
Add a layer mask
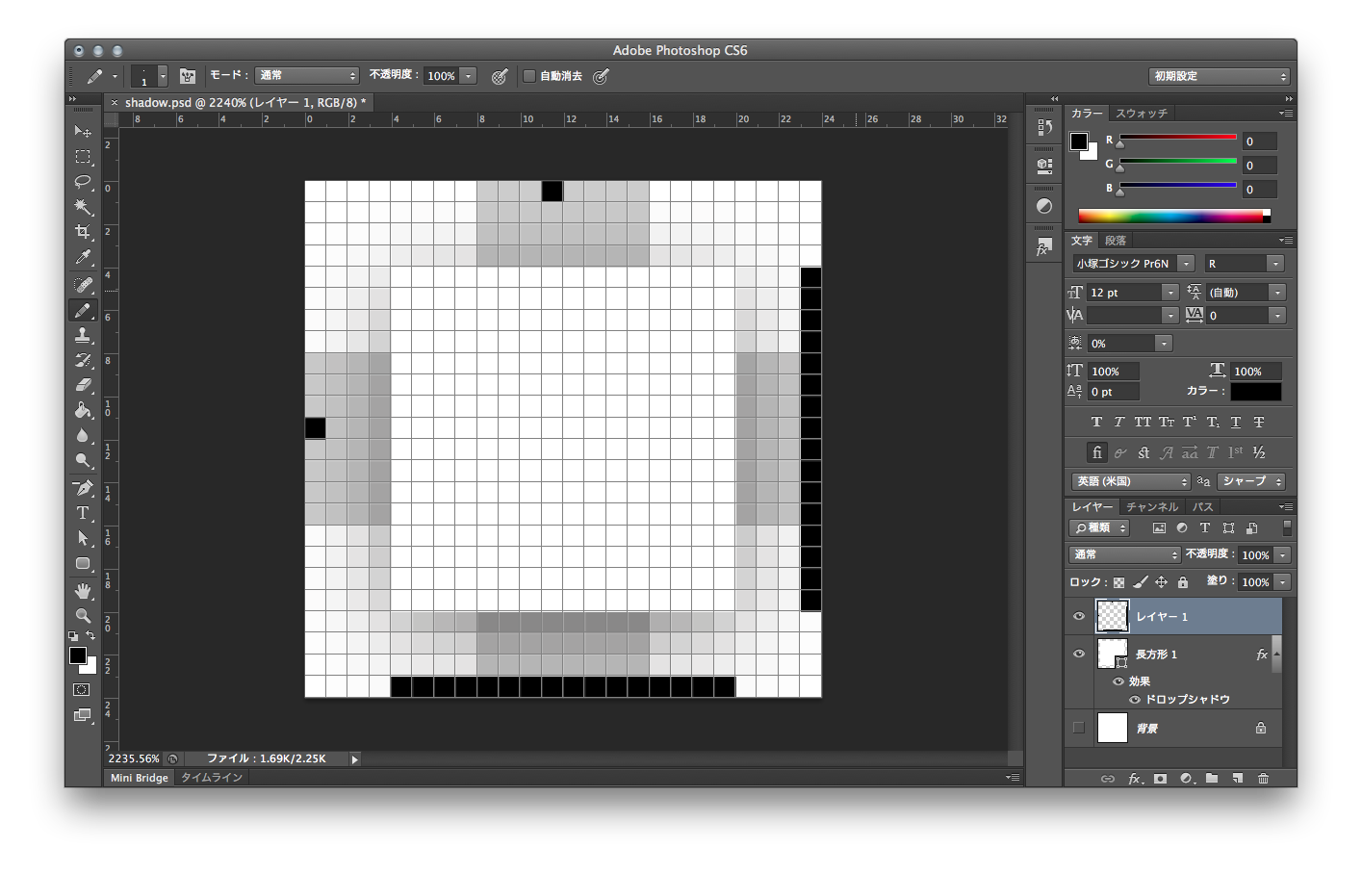point(1160,778)
